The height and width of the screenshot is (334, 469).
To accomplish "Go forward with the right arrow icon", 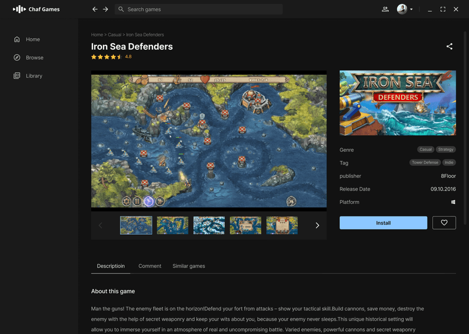I will click(105, 9).
